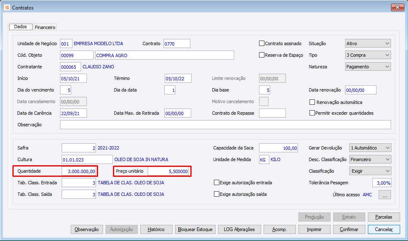This screenshot has height=241, width=408.
Task: Enable Exige autorização saída
Action: pos(216,194)
